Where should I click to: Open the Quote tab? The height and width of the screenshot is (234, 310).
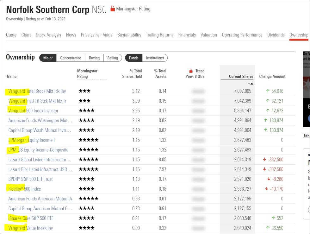point(11,35)
